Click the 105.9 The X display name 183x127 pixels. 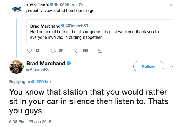tap(38, 5)
